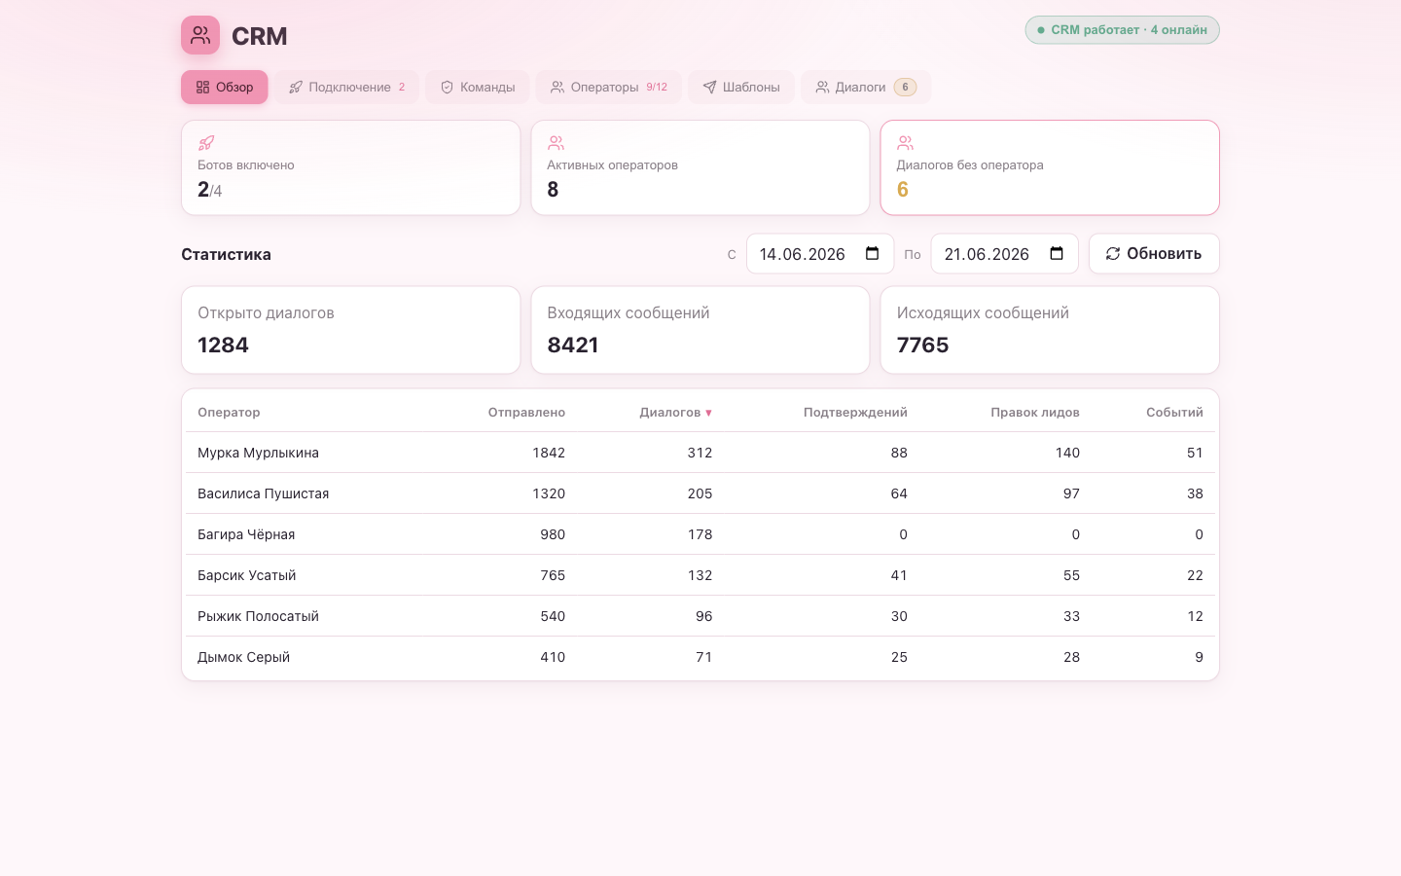Click the CRM logo icon

tap(200, 35)
